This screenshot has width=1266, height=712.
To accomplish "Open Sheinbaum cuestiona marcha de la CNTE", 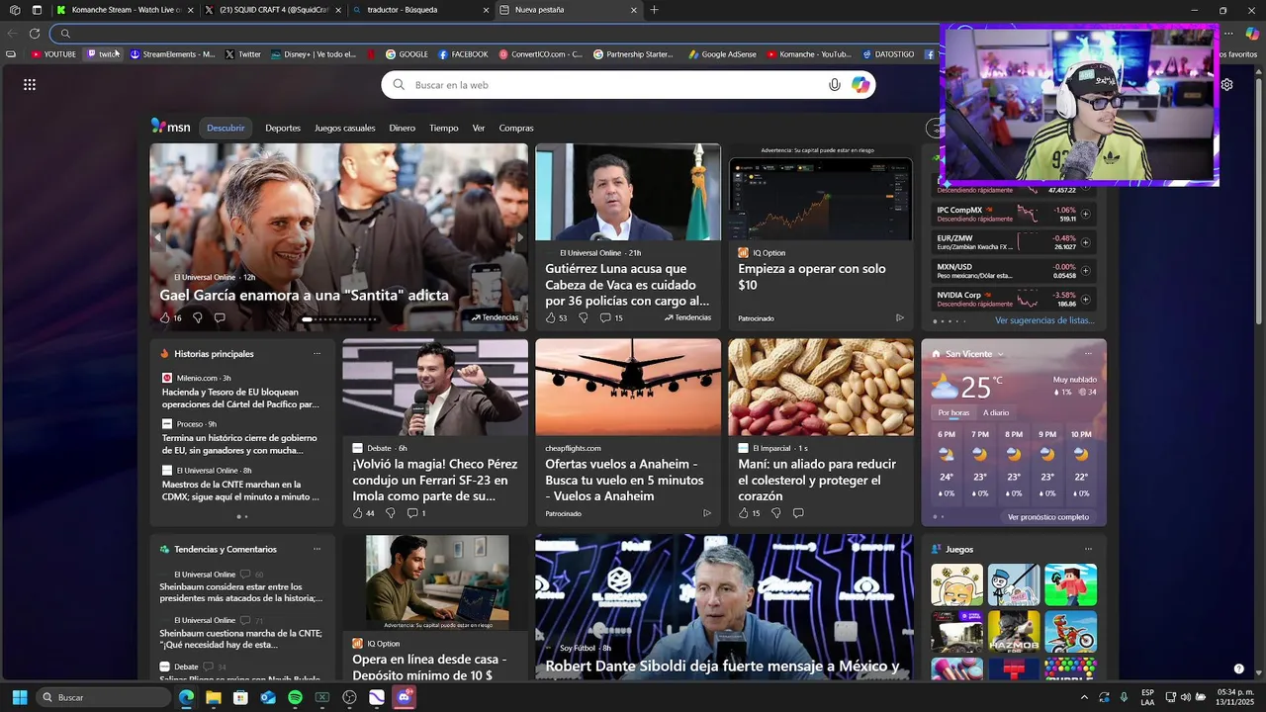I will pos(240,639).
